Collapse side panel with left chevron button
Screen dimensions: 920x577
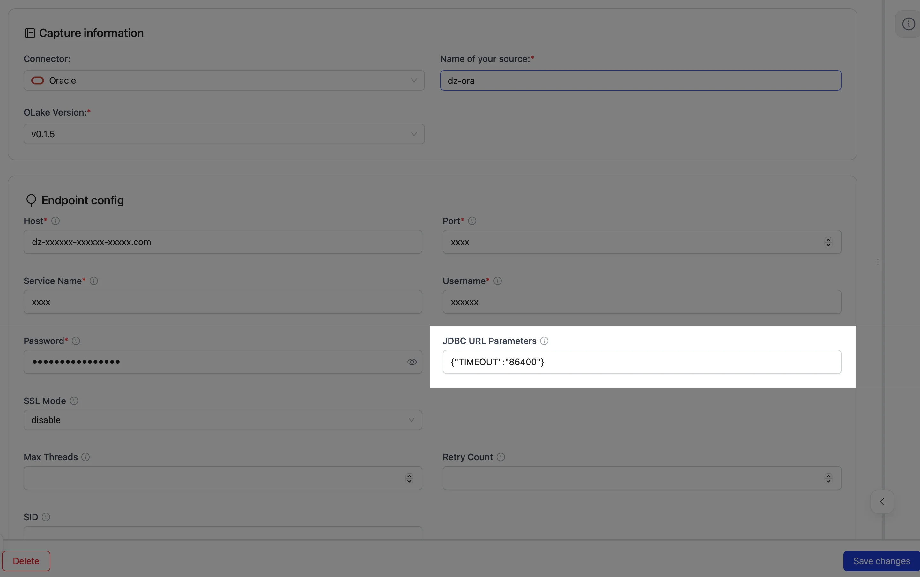point(882,502)
